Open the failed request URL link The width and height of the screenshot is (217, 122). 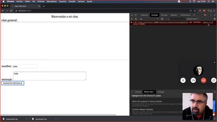(163, 22)
